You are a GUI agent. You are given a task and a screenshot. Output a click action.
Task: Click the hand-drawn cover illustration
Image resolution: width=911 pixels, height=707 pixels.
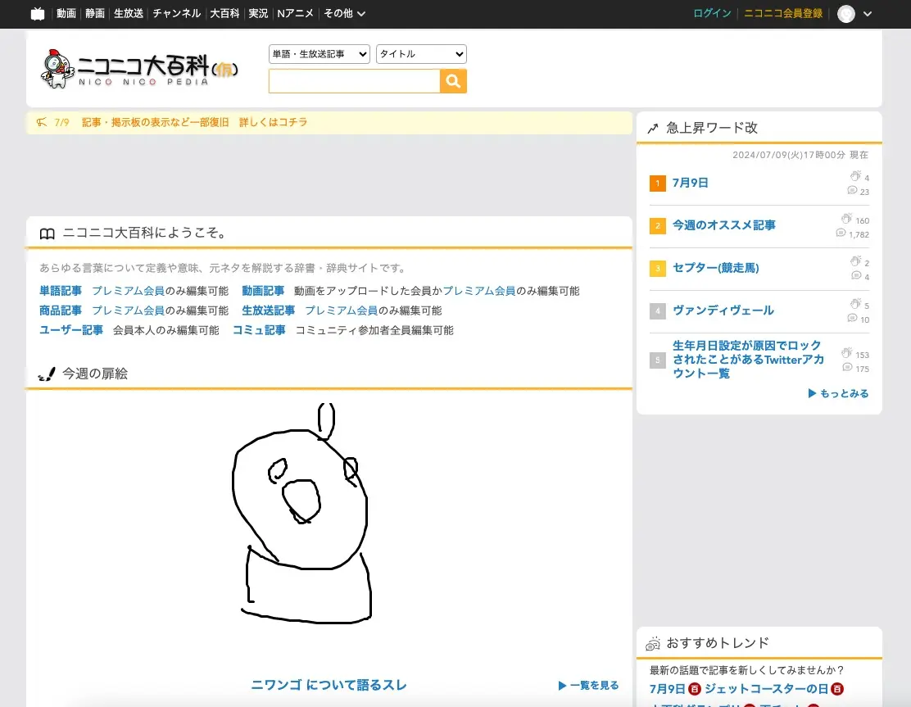[x=301, y=514]
